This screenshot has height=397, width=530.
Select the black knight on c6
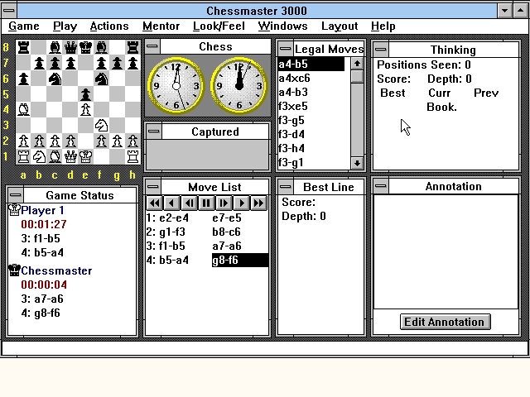[55, 79]
